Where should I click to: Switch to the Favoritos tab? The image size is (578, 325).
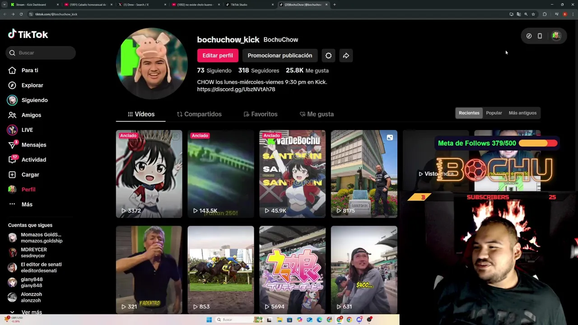click(x=261, y=114)
